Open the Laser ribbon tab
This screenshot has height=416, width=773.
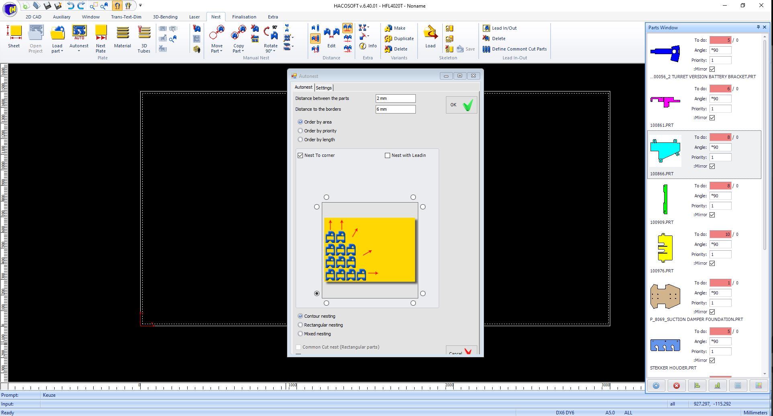pos(194,17)
